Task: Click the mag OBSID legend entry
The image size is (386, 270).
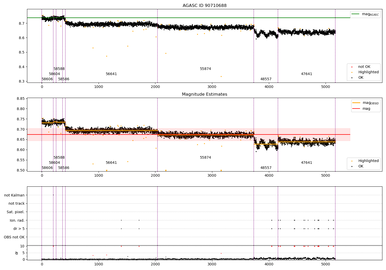Action: pyautogui.click(x=366, y=103)
